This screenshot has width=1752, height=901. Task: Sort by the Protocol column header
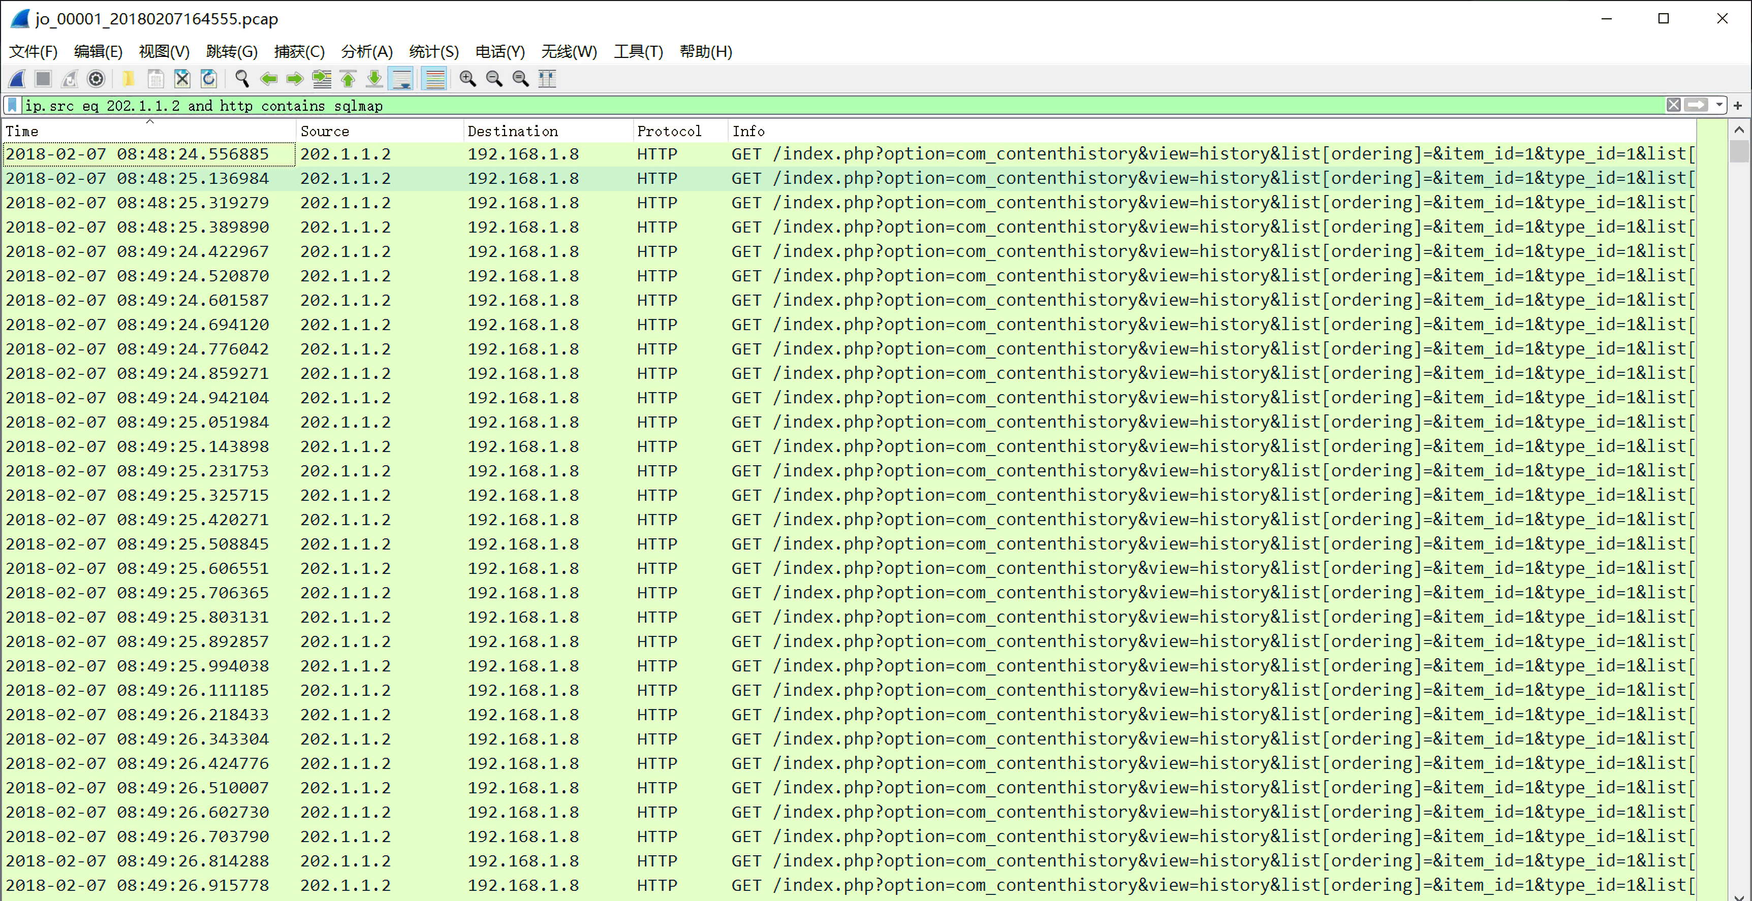[680, 131]
